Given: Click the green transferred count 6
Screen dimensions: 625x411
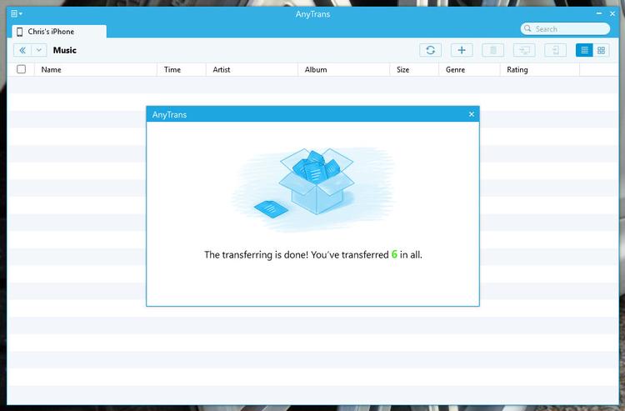Looking at the screenshot, I should coord(394,254).
